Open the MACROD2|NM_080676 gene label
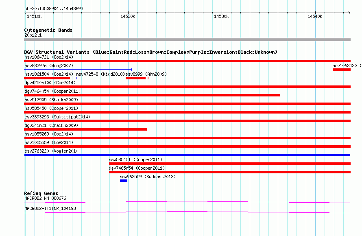This screenshot has width=362, height=236. click(x=45, y=198)
